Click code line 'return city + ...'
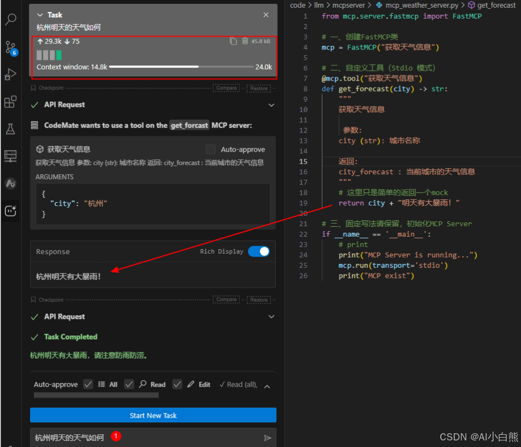Screen dimensions: 521x447 click(x=399, y=203)
